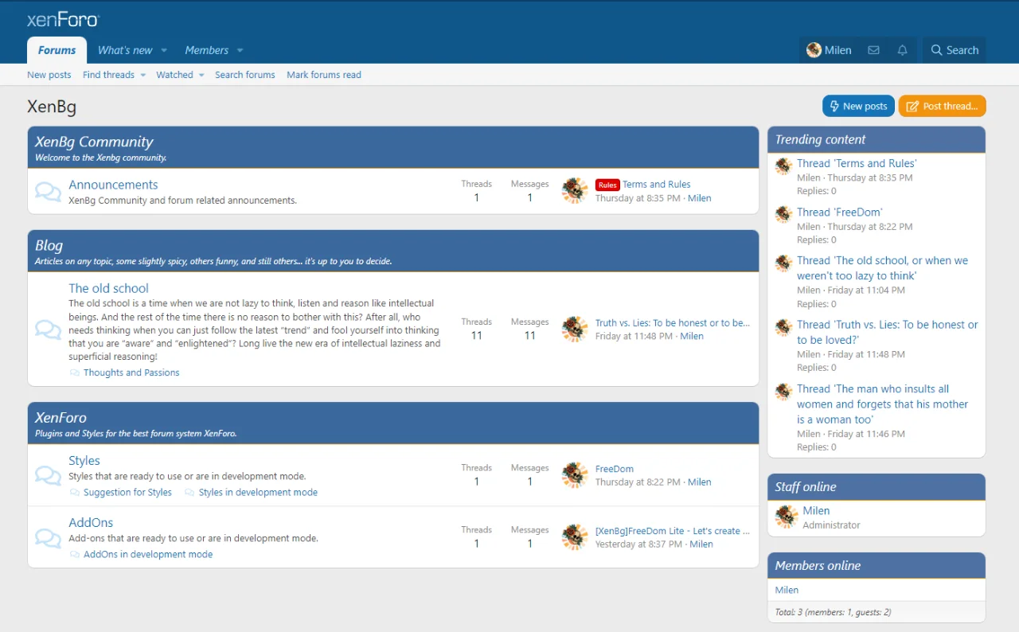The image size is (1019, 632).
Task: Select the Forums tab
Action: pos(57,50)
